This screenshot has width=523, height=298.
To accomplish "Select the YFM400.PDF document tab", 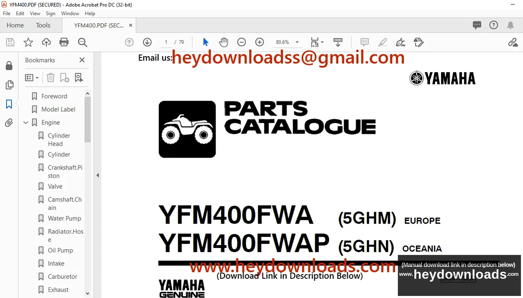I will click(99, 25).
